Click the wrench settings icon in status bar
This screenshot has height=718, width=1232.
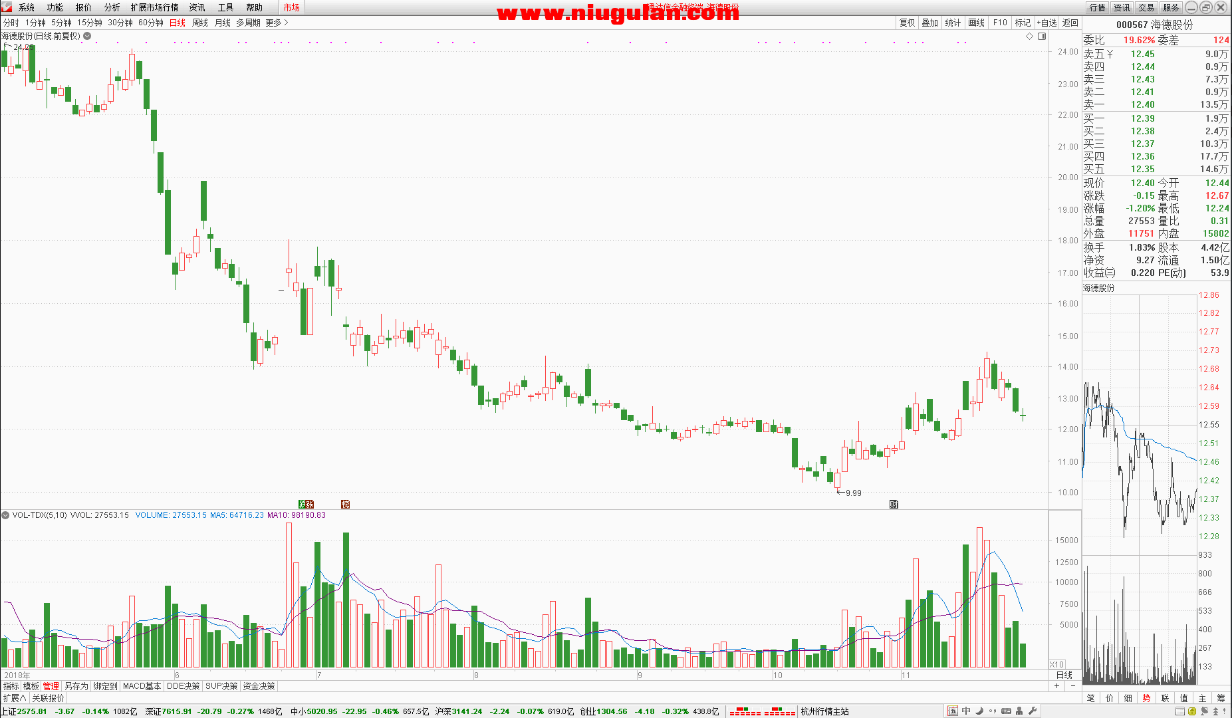(x=1033, y=711)
